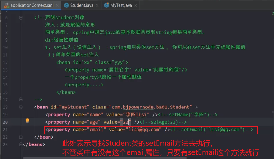Click the id value "myStudent"

(74, 107)
